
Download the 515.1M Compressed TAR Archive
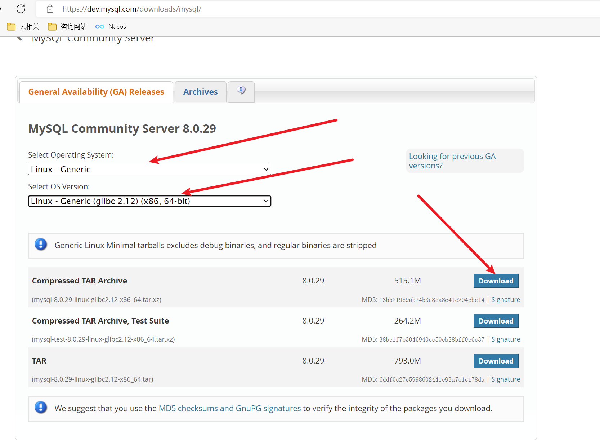pos(496,281)
